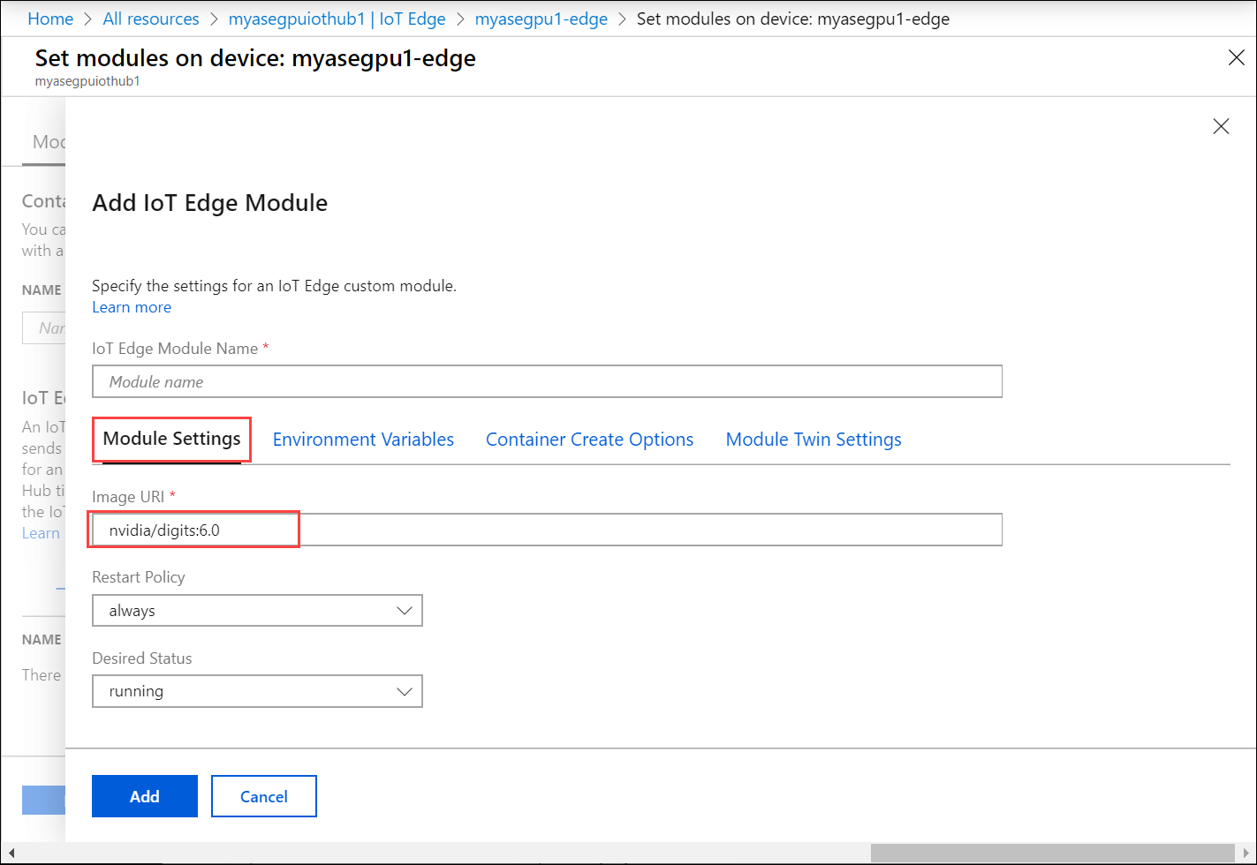The width and height of the screenshot is (1257, 865).
Task: Navigate to Home via breadcrumb
Action: (50, 18)
